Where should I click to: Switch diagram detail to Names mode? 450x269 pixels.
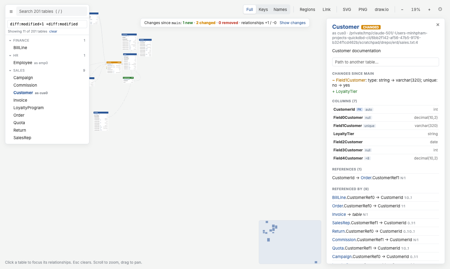tap(280, 9)
